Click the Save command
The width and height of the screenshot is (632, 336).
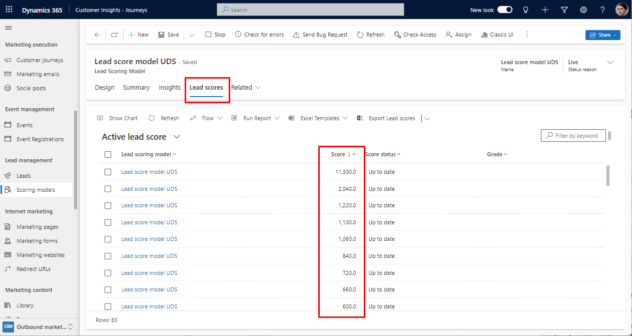[169, 35]
